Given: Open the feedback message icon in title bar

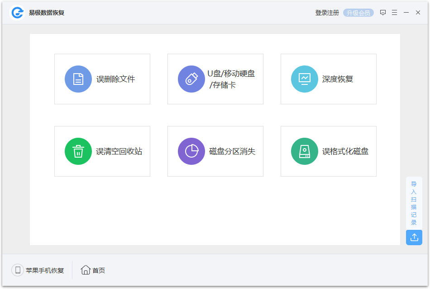Looking at the screenshot, I should (x=382, y=12).
